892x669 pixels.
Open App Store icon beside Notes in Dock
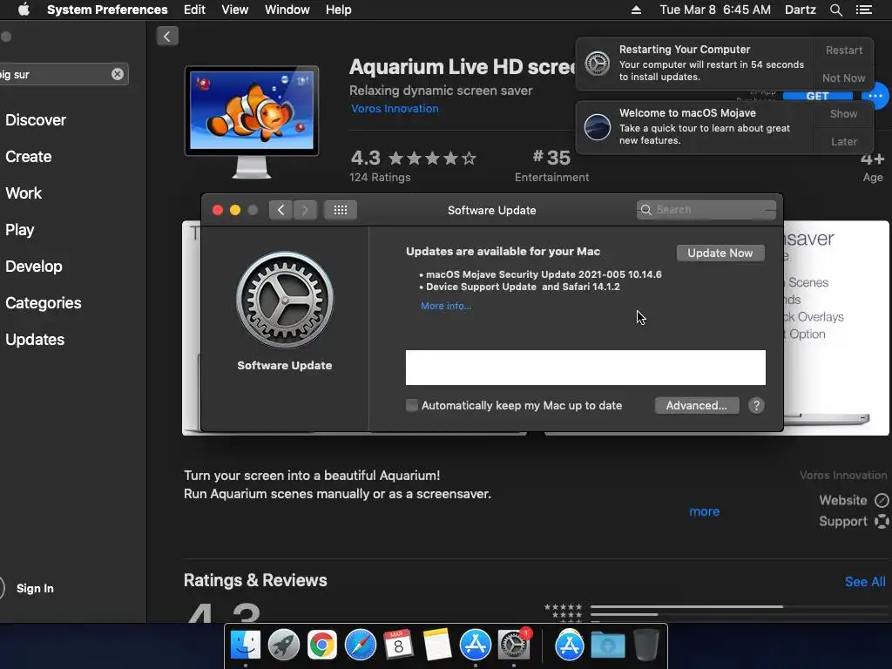tap(475, 645)
